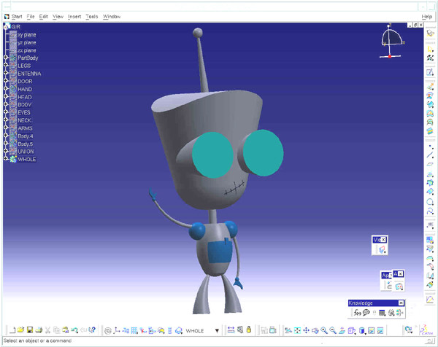The height and width of the screenshot is (347, 438).
Task: Click the command prompt status field
Action: pos(212,340)
